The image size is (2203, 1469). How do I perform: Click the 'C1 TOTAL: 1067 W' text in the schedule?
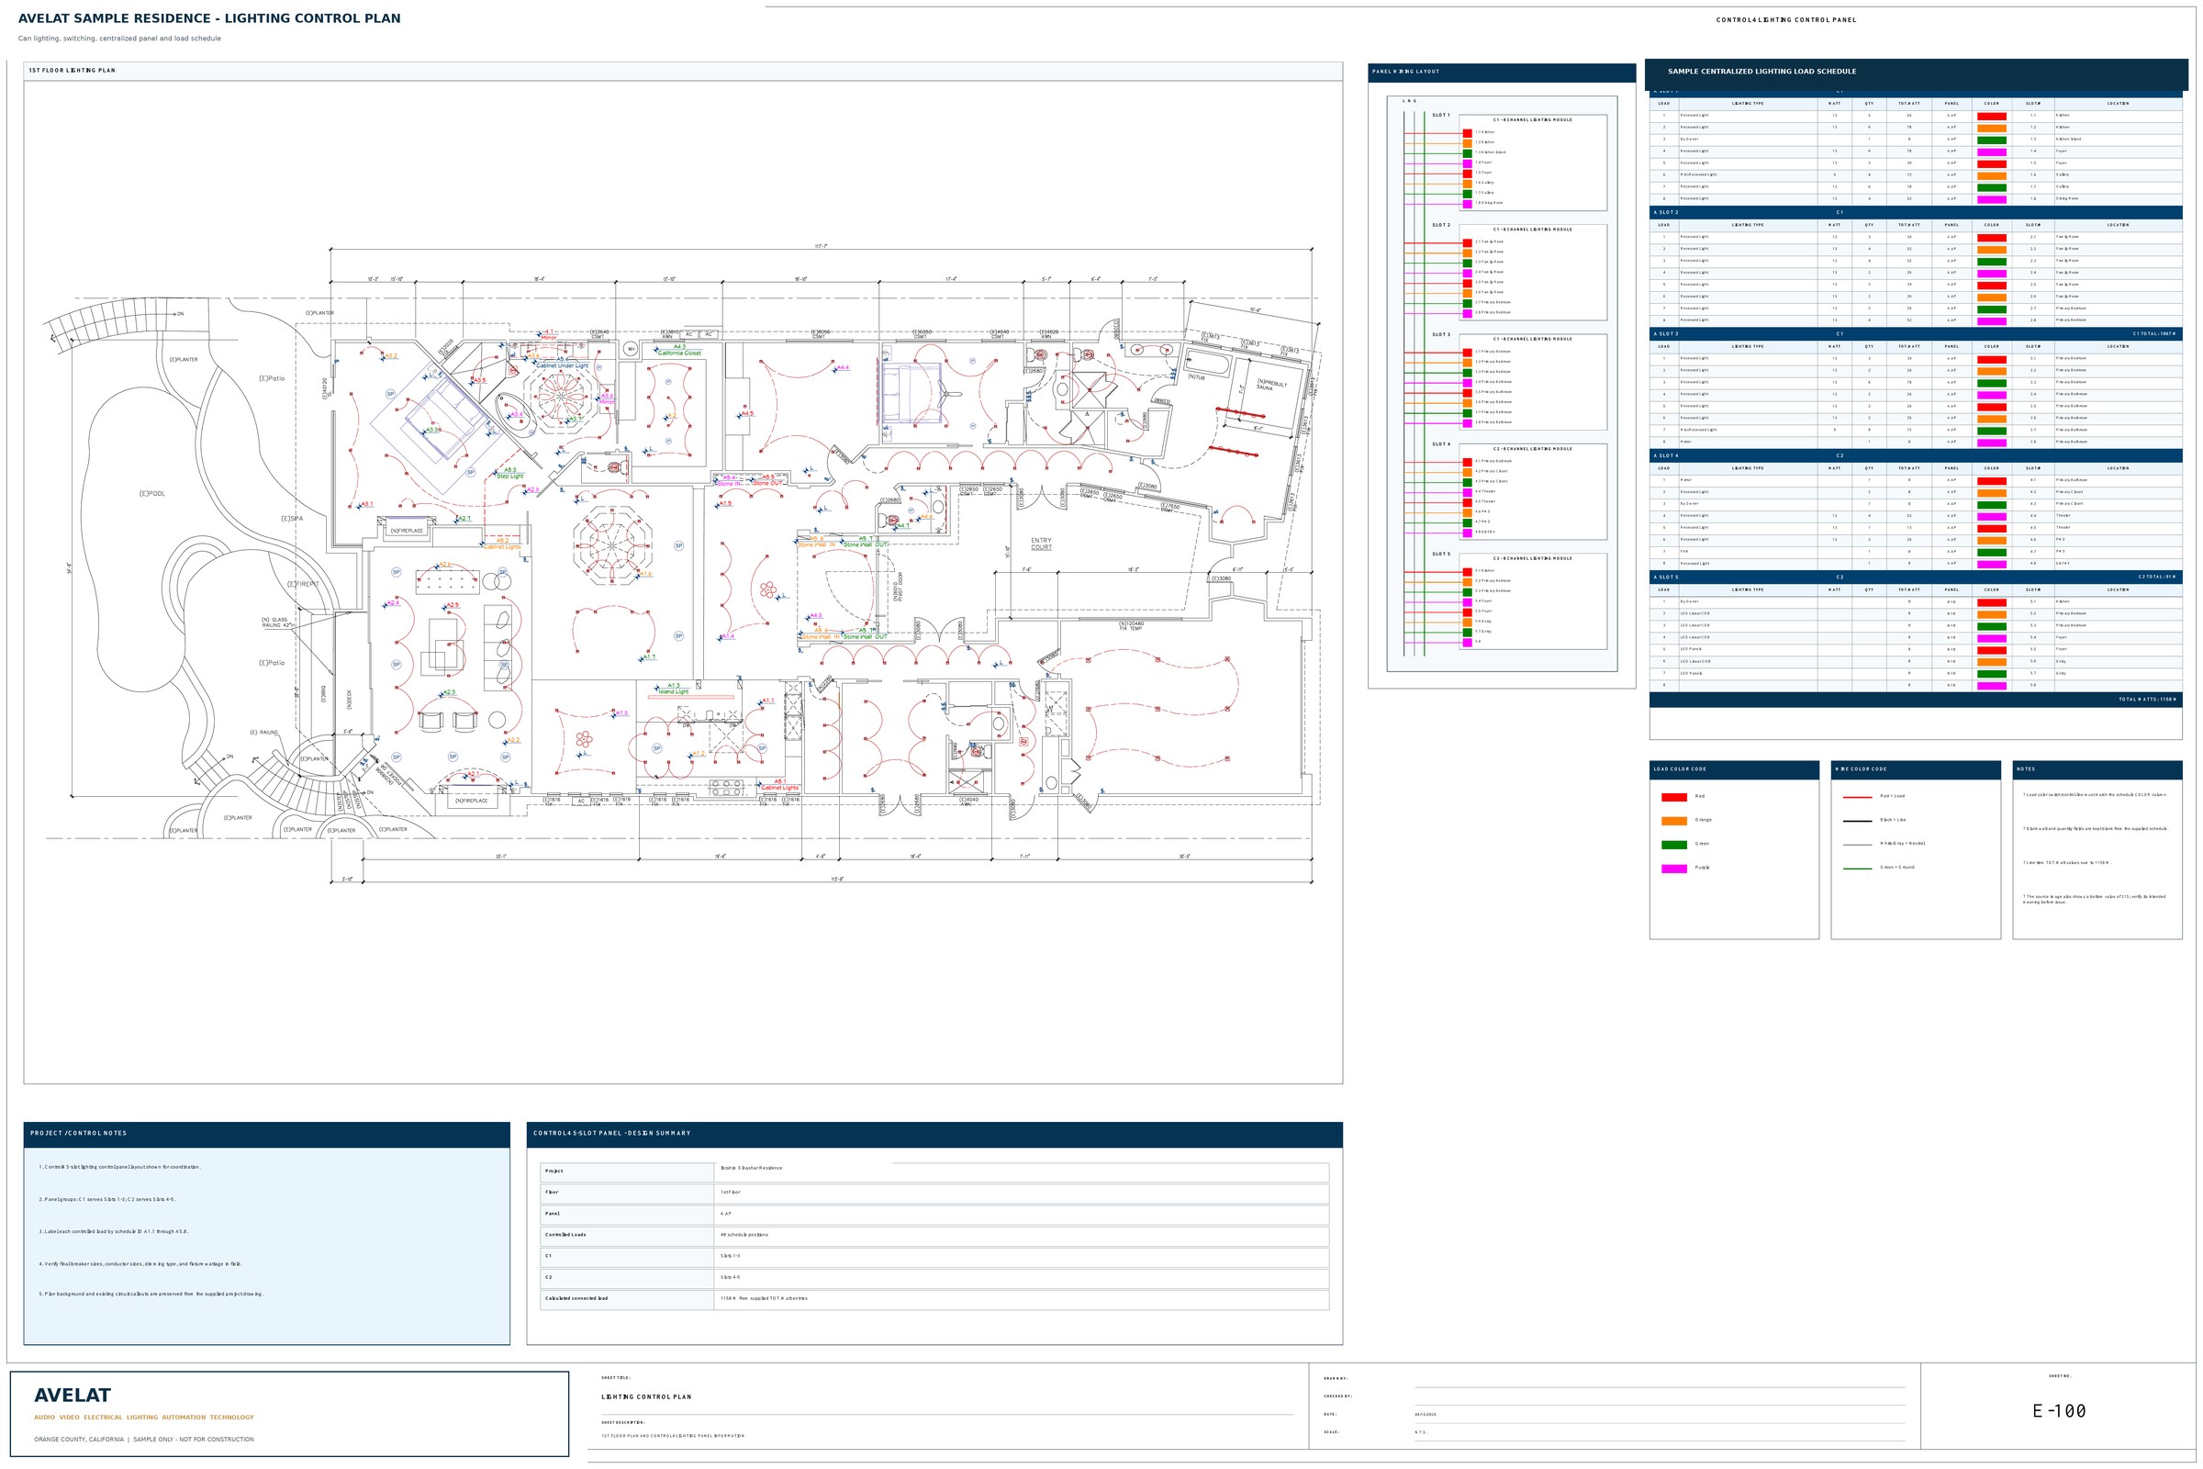(2153, 333)
